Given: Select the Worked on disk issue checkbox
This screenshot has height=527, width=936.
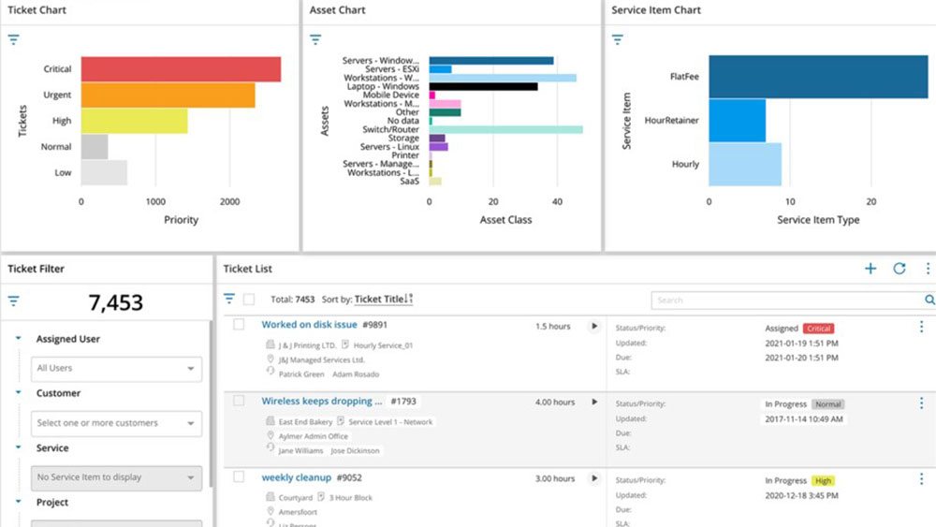Looking at the screenshot, I should tap(239, 325).
